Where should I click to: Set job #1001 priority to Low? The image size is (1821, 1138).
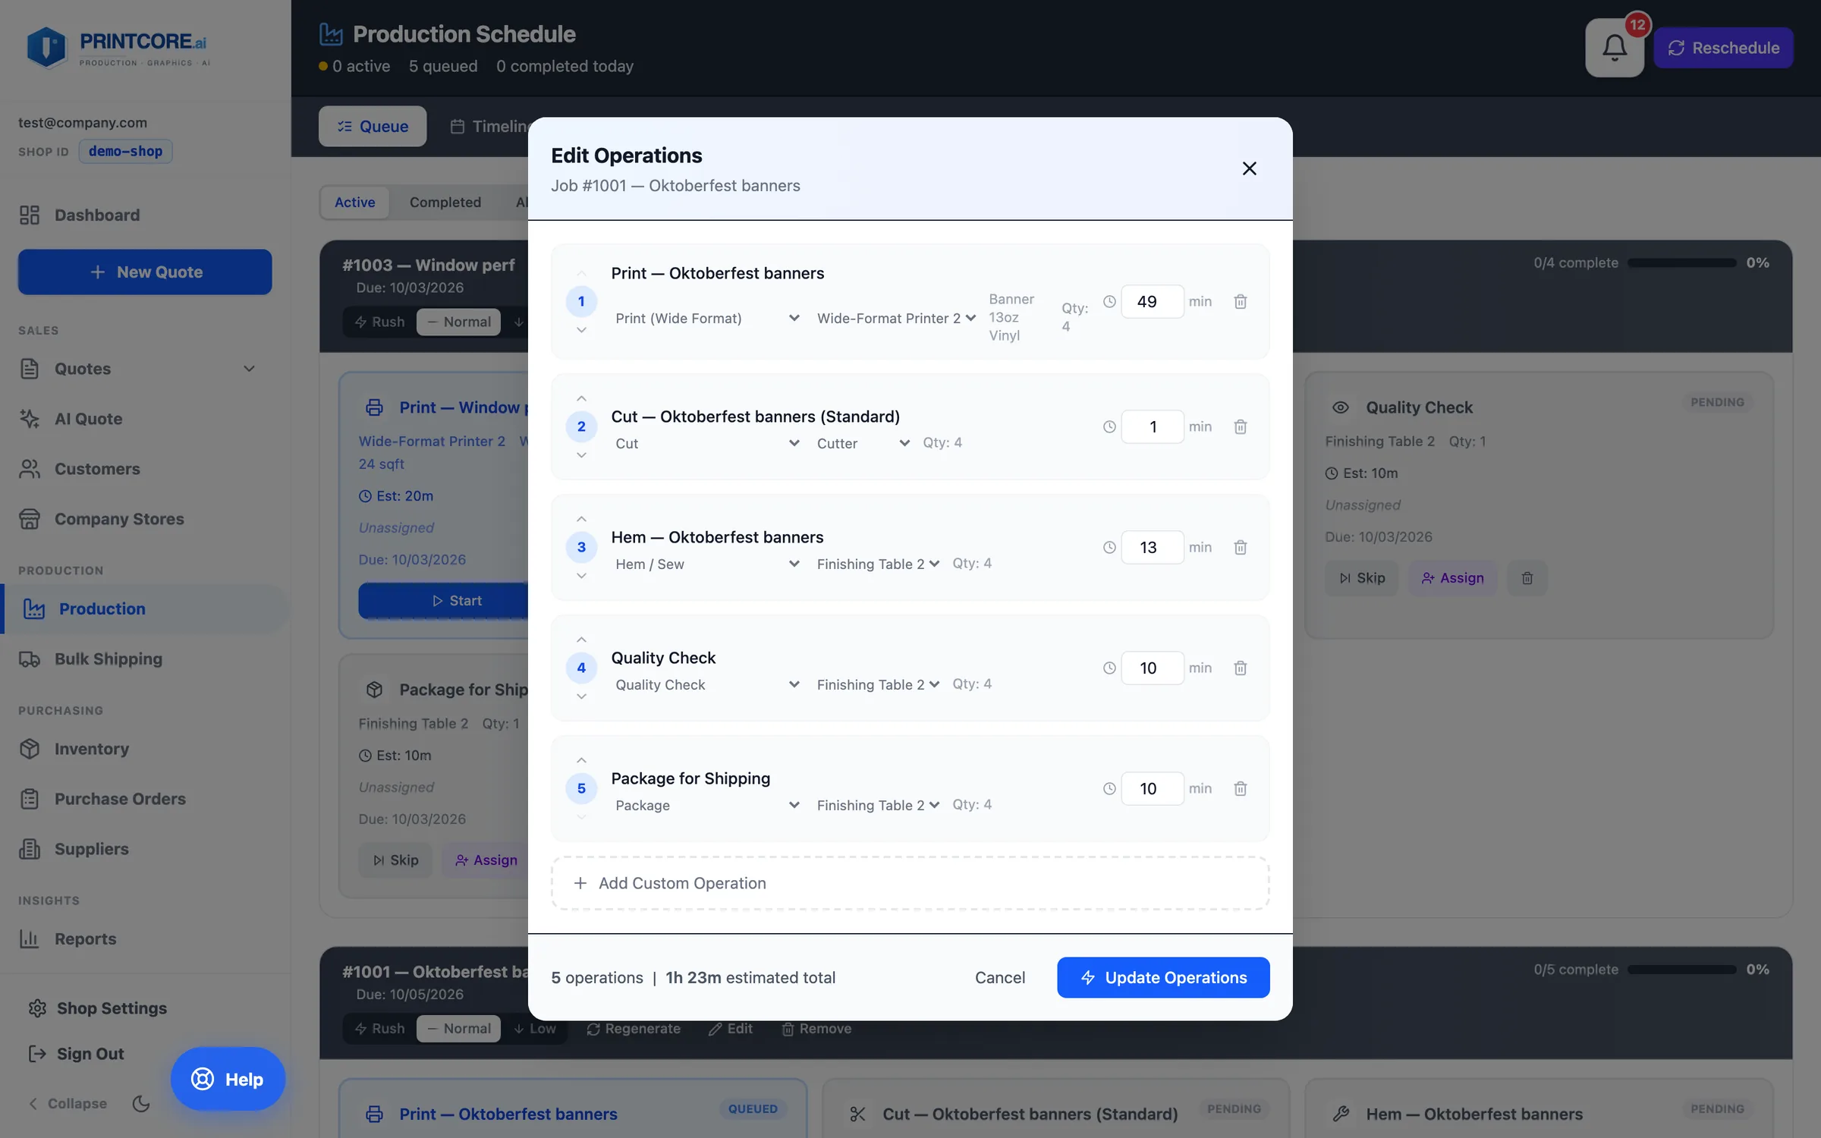pos(535,1028)
